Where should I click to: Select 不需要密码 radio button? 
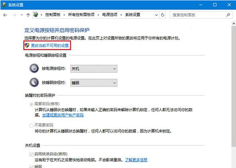31,126
